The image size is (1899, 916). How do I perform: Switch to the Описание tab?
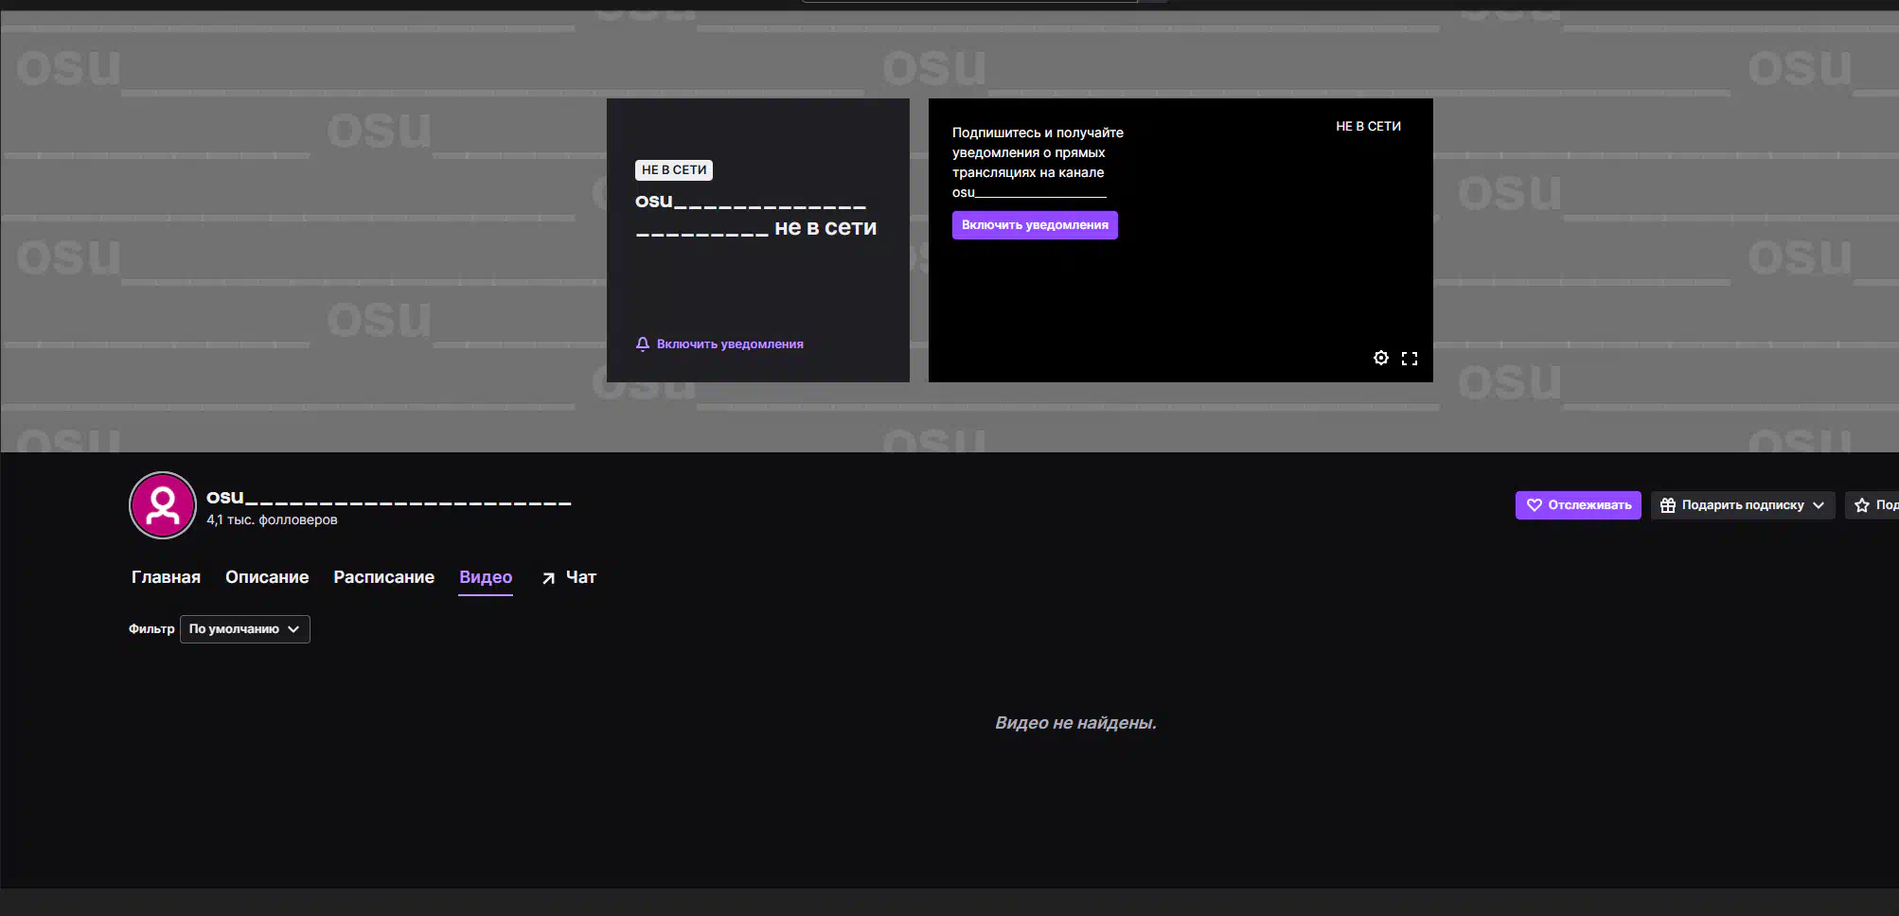[x=267, y=577]
